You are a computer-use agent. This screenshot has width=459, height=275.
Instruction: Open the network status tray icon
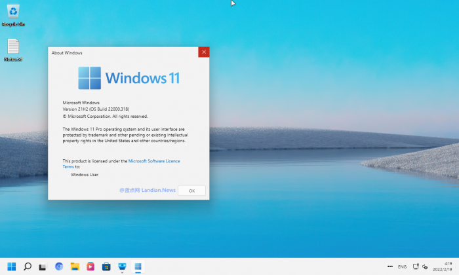click(x=416, y=266)
